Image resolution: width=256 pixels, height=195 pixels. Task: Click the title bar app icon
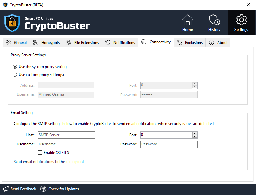(x=5, y=5)
